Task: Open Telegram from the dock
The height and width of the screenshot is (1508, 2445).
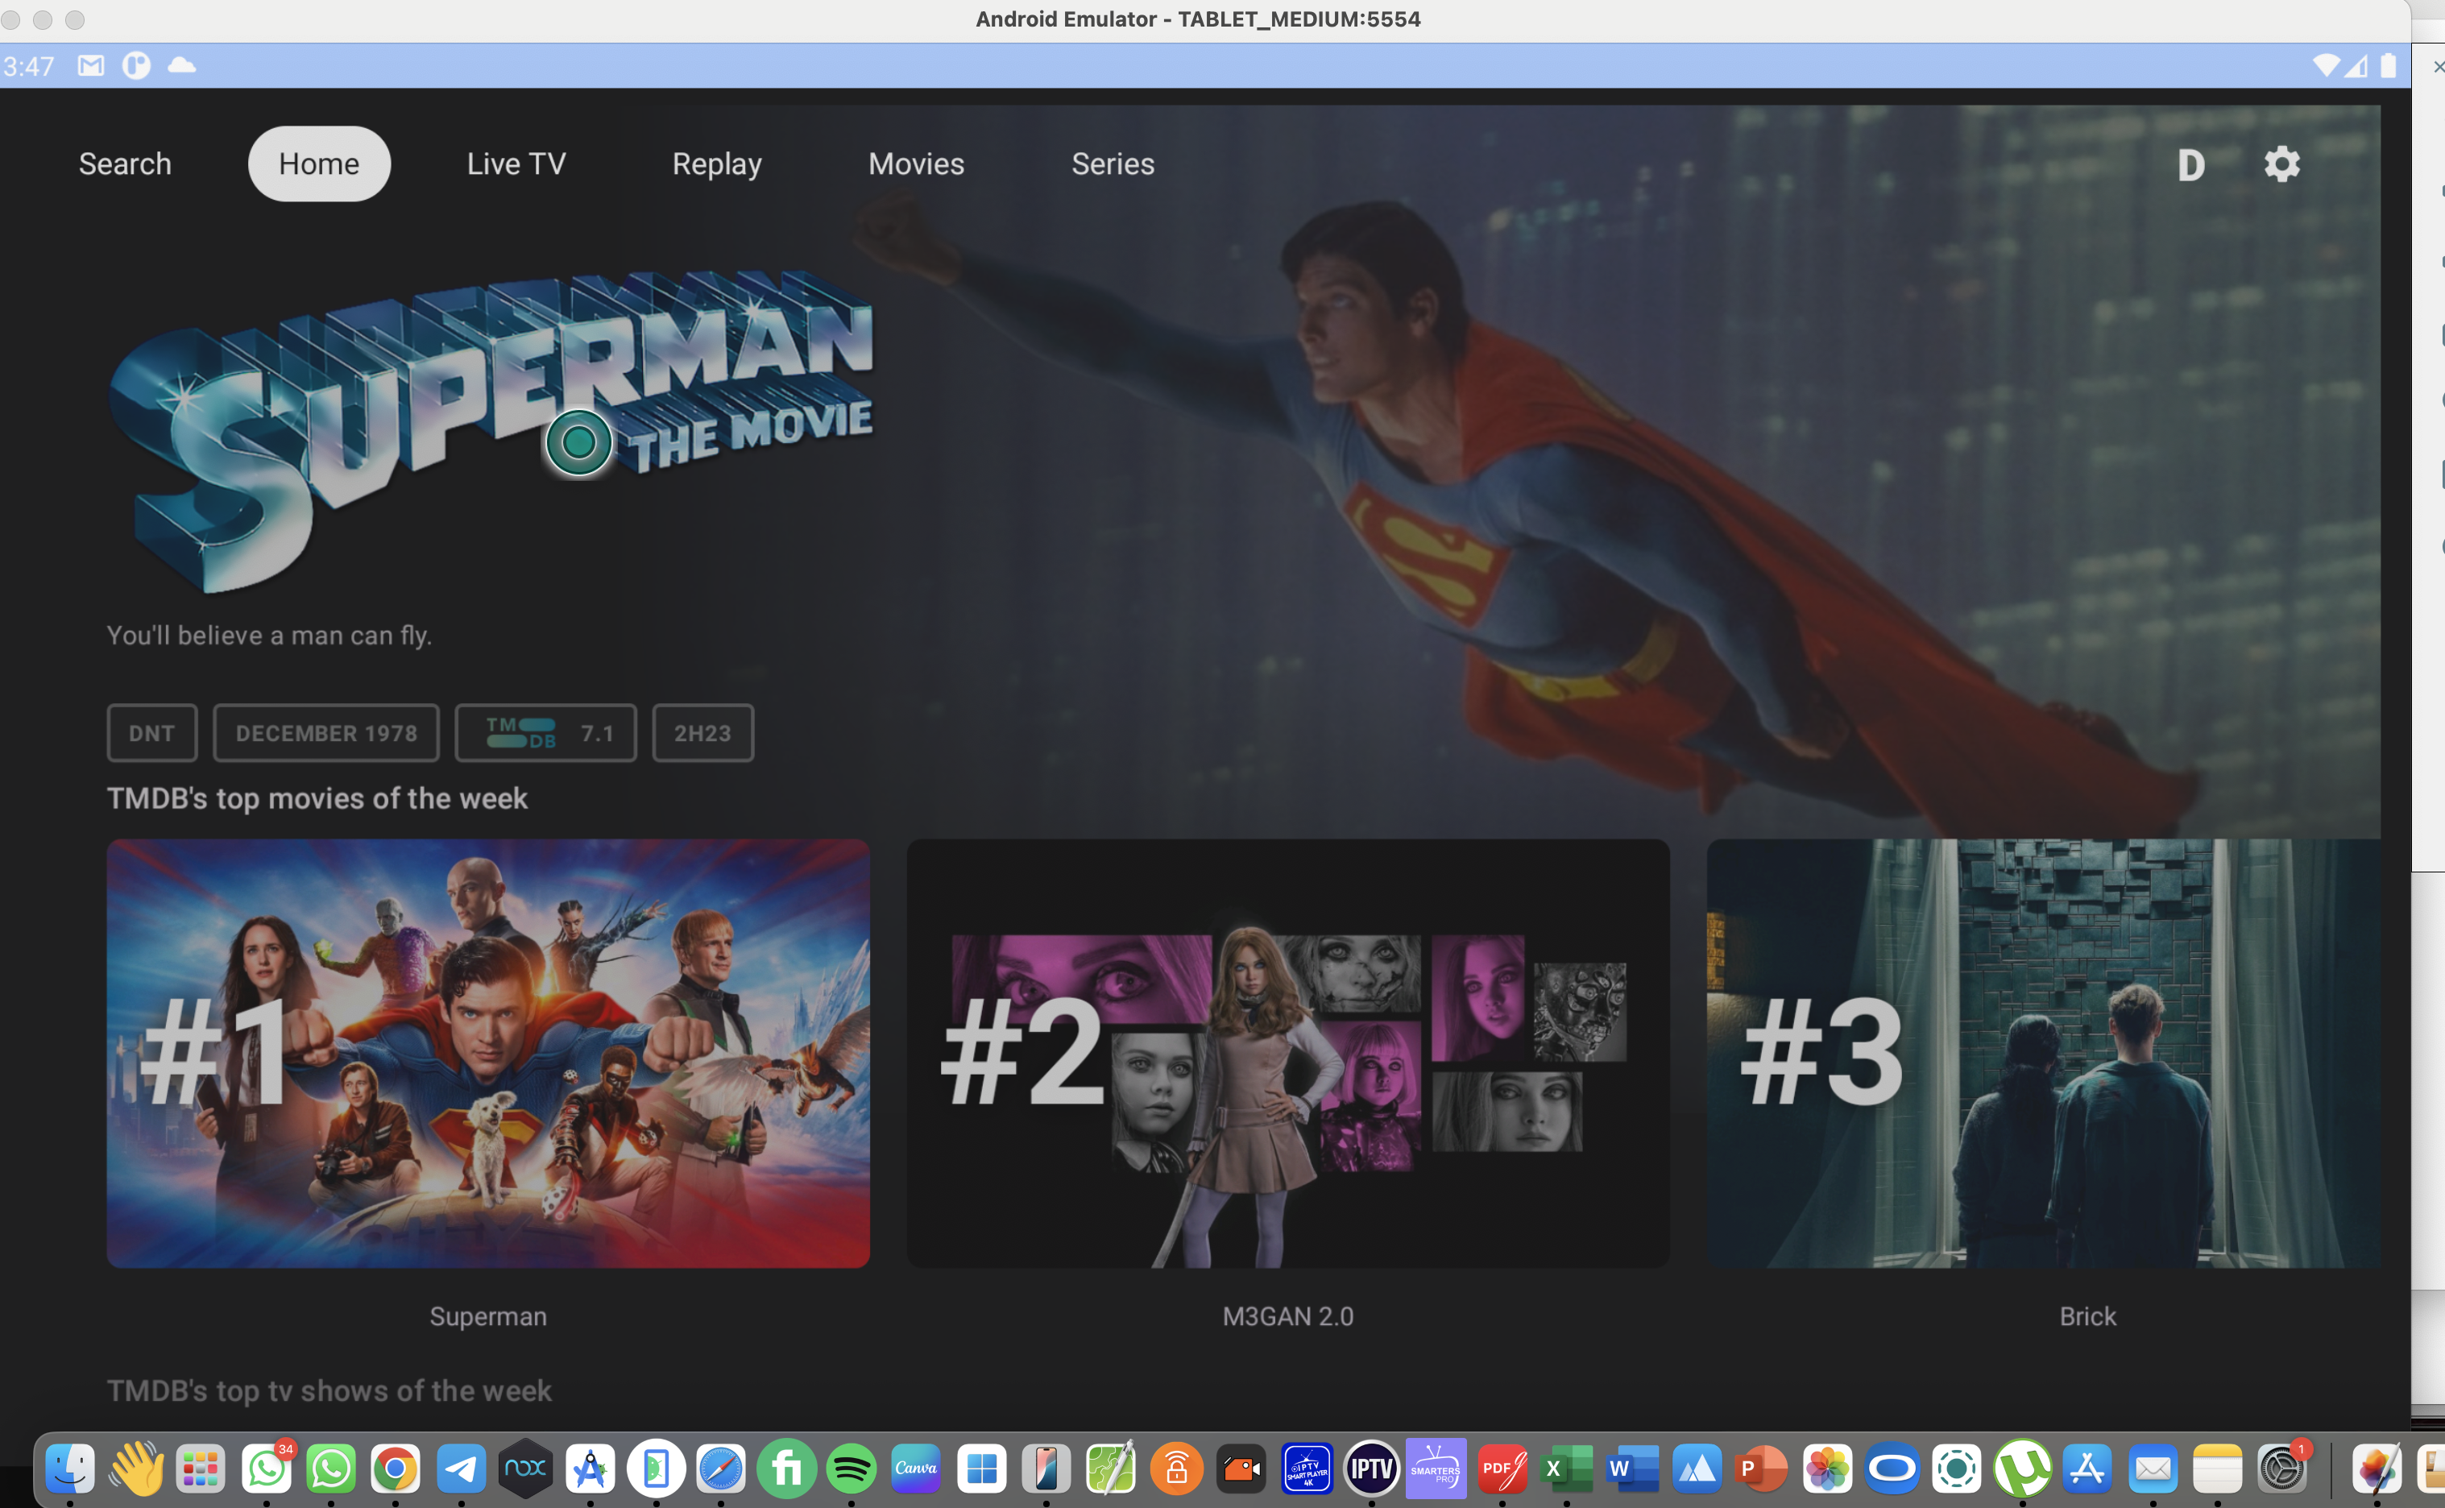Action: coord(461,1468)
